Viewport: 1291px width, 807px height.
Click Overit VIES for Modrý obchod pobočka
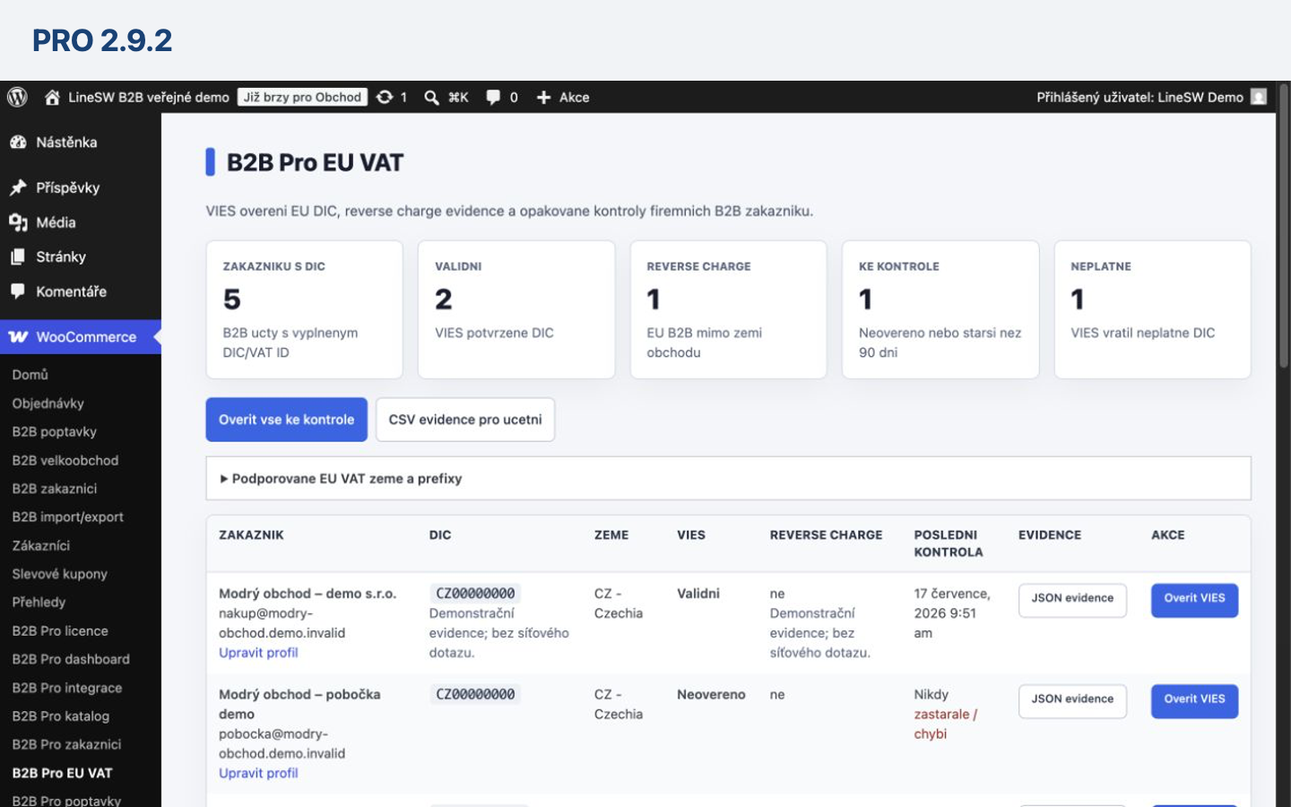pyautogui.click(x=1194, y=700)
